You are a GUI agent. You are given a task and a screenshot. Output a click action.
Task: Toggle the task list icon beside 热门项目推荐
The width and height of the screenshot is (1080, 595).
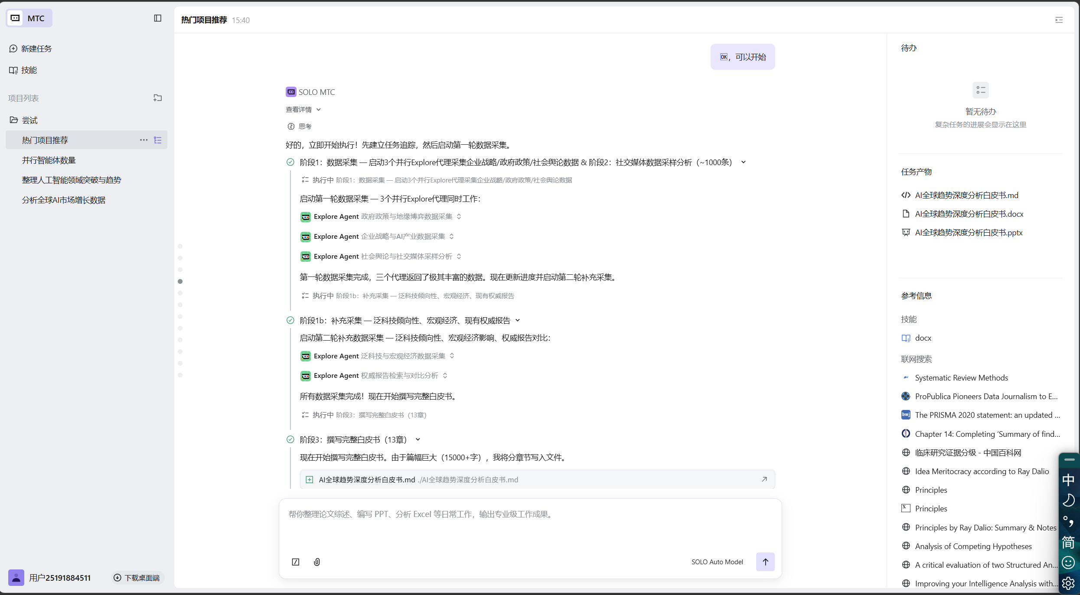158,140
